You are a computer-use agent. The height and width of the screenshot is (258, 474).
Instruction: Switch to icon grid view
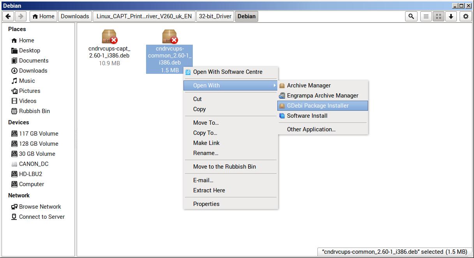click(x=439, y=16)
